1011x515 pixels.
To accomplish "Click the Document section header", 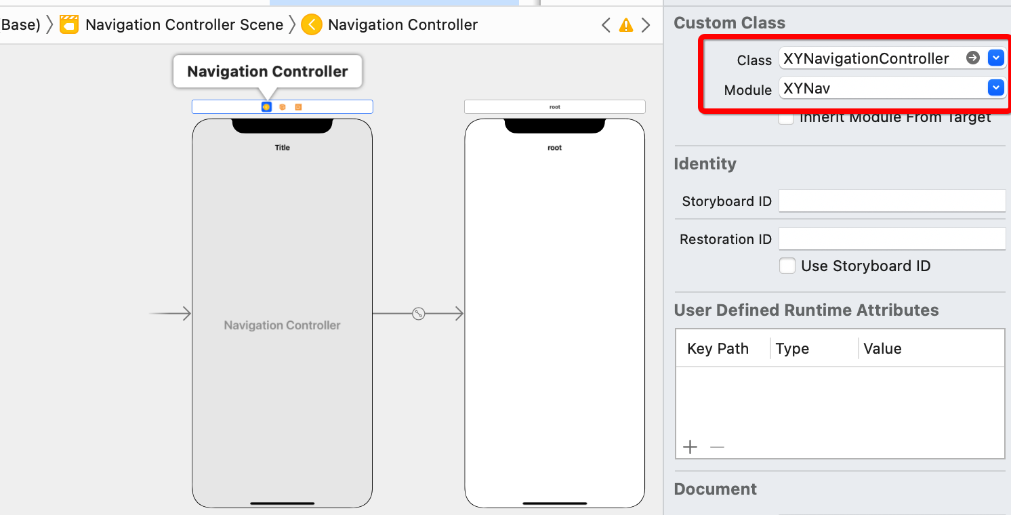I will [x=715, y=489].
